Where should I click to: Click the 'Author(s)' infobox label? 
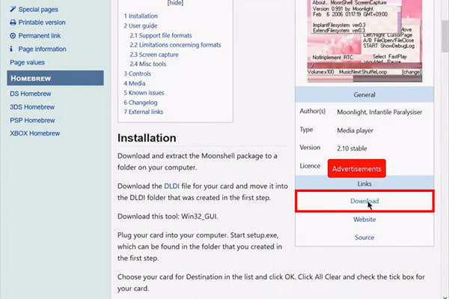(312, 111)
